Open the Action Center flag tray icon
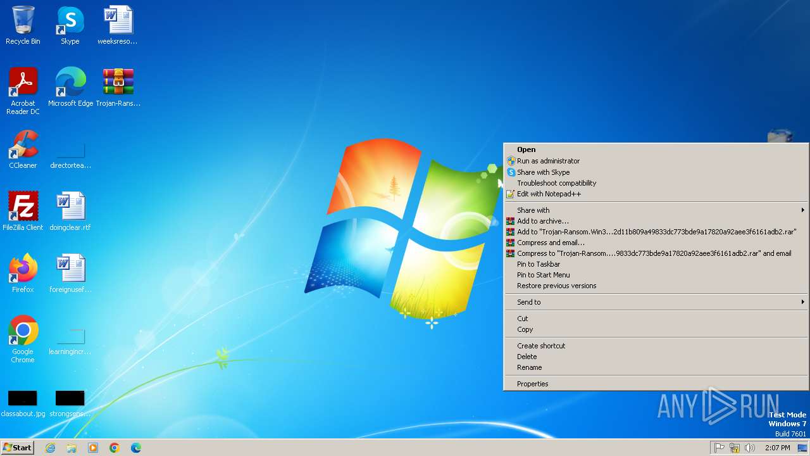This screenshot has width=810, height=456. 720,448
